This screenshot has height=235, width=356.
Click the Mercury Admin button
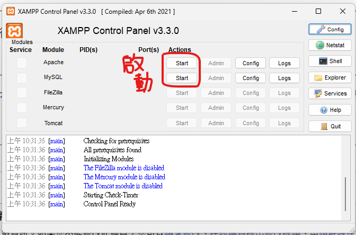pos(216,108)
